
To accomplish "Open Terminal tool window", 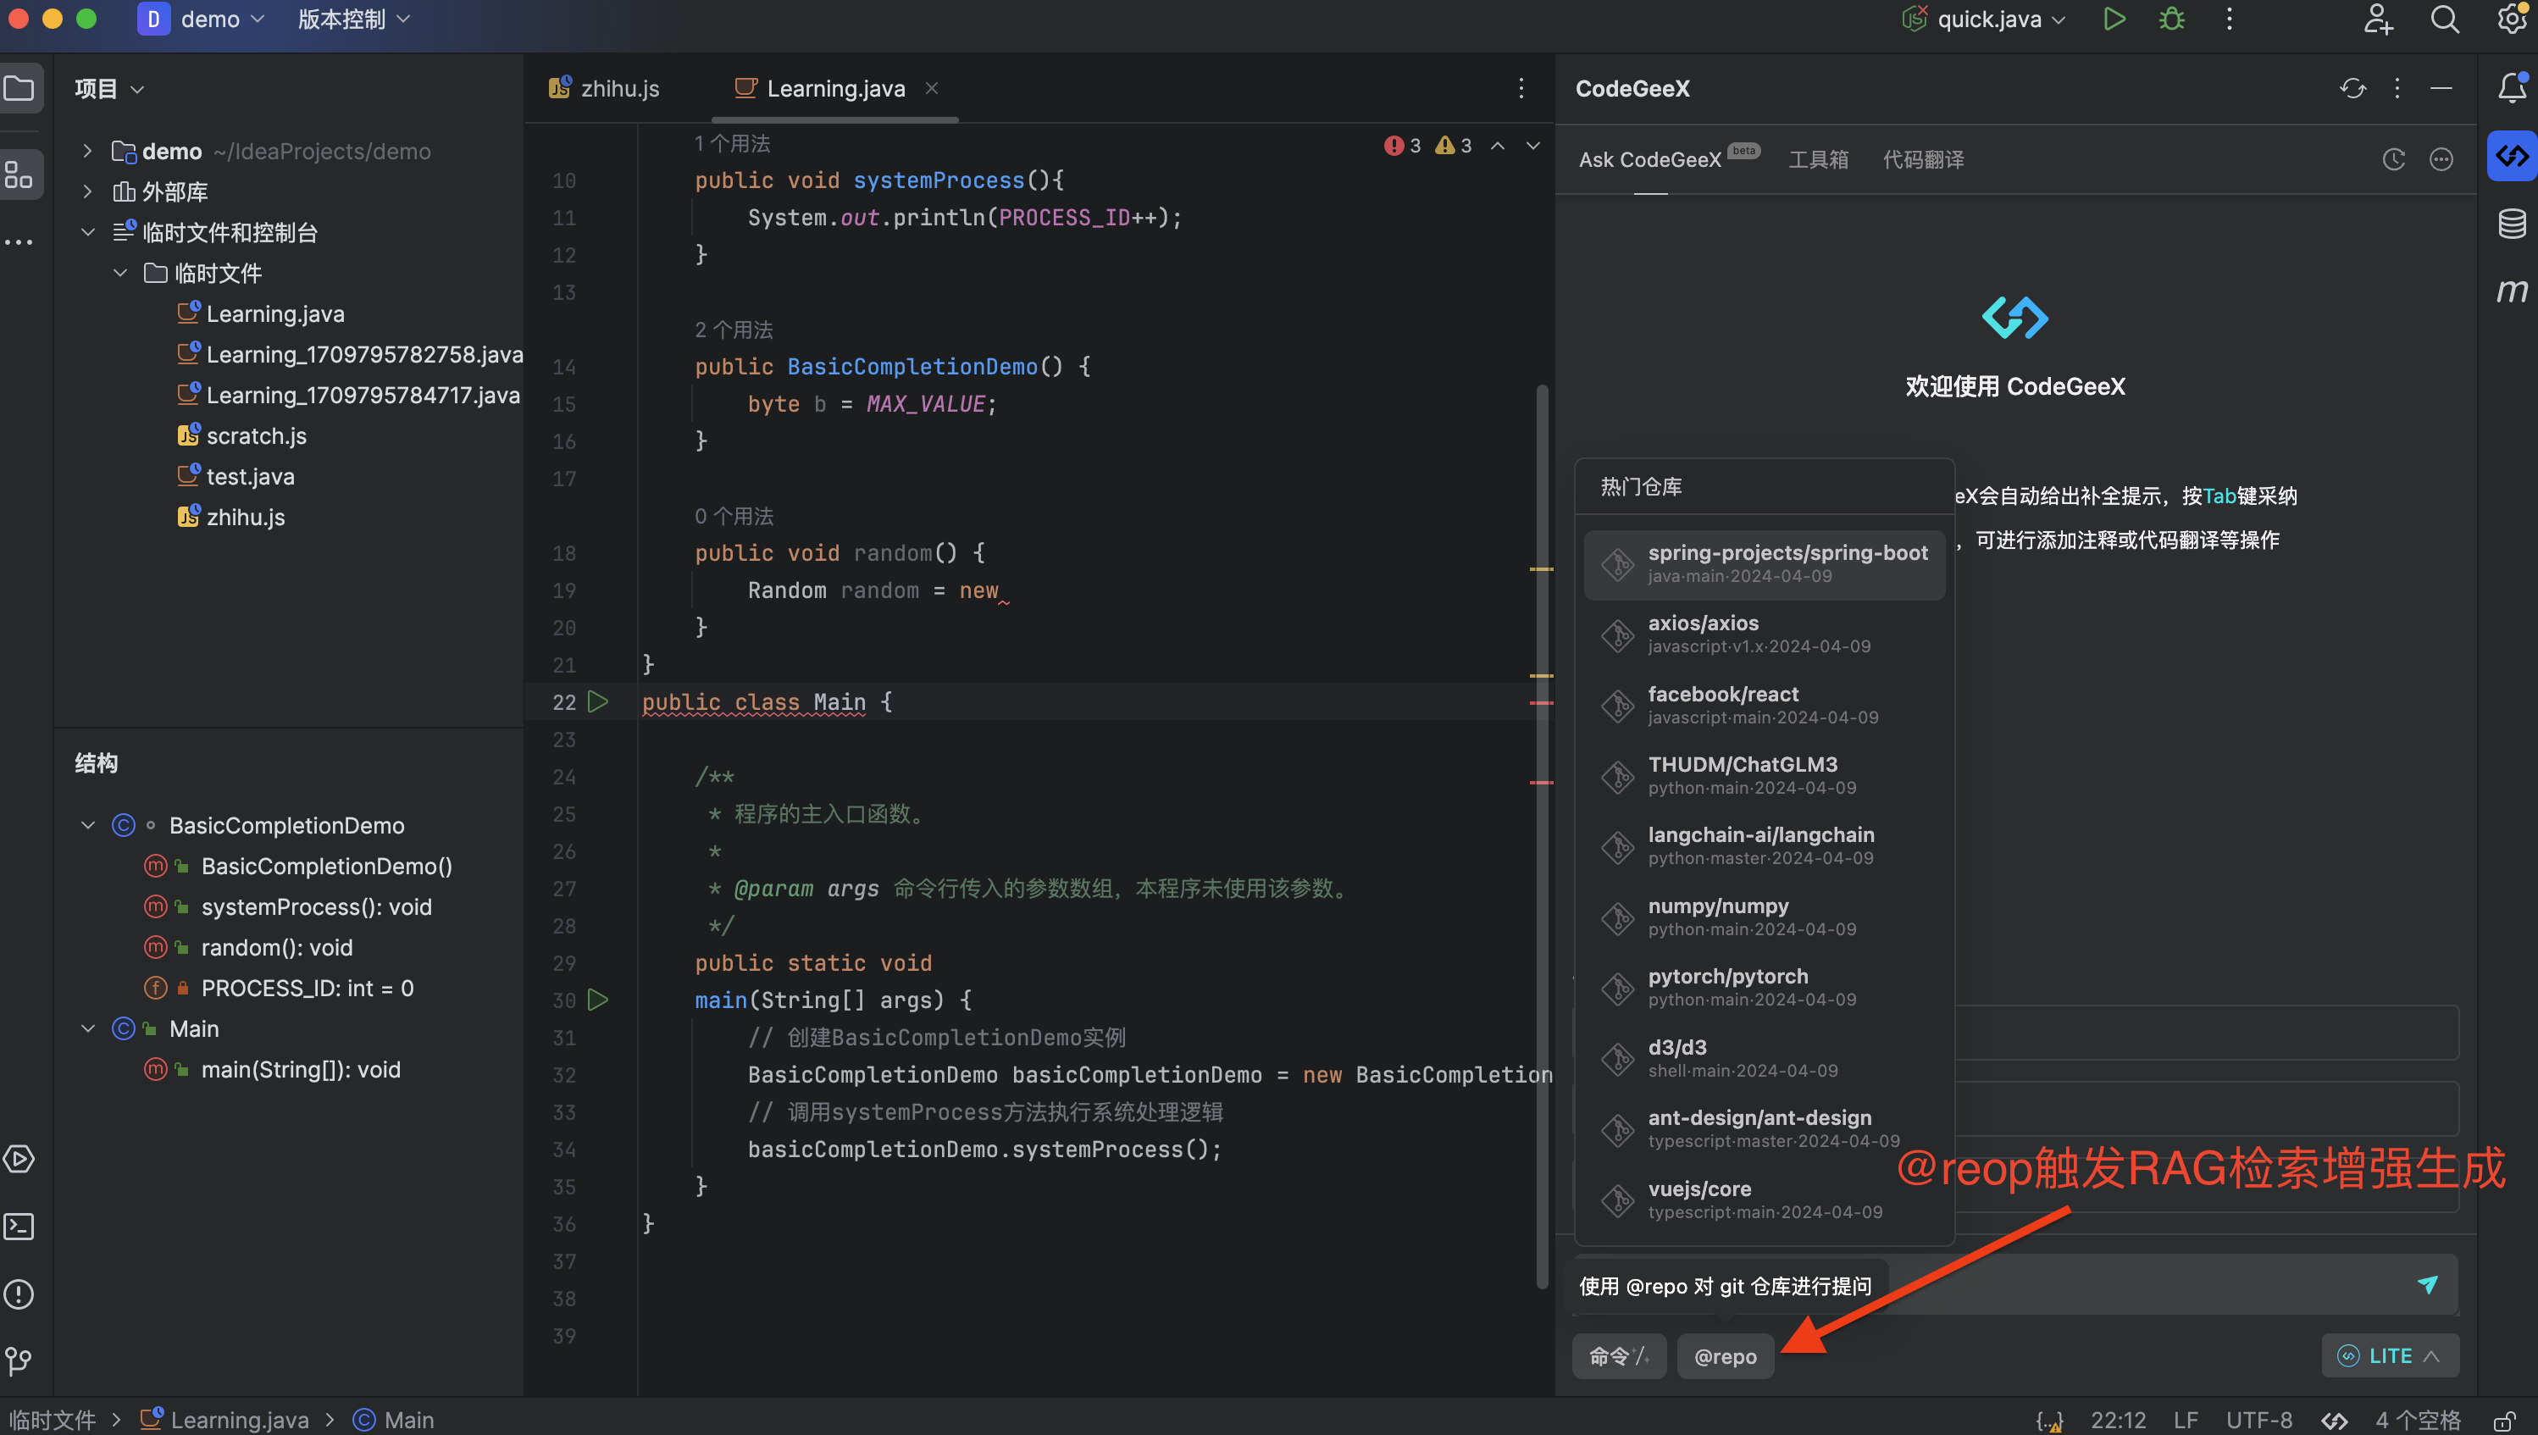I will tap(19, 1227).
